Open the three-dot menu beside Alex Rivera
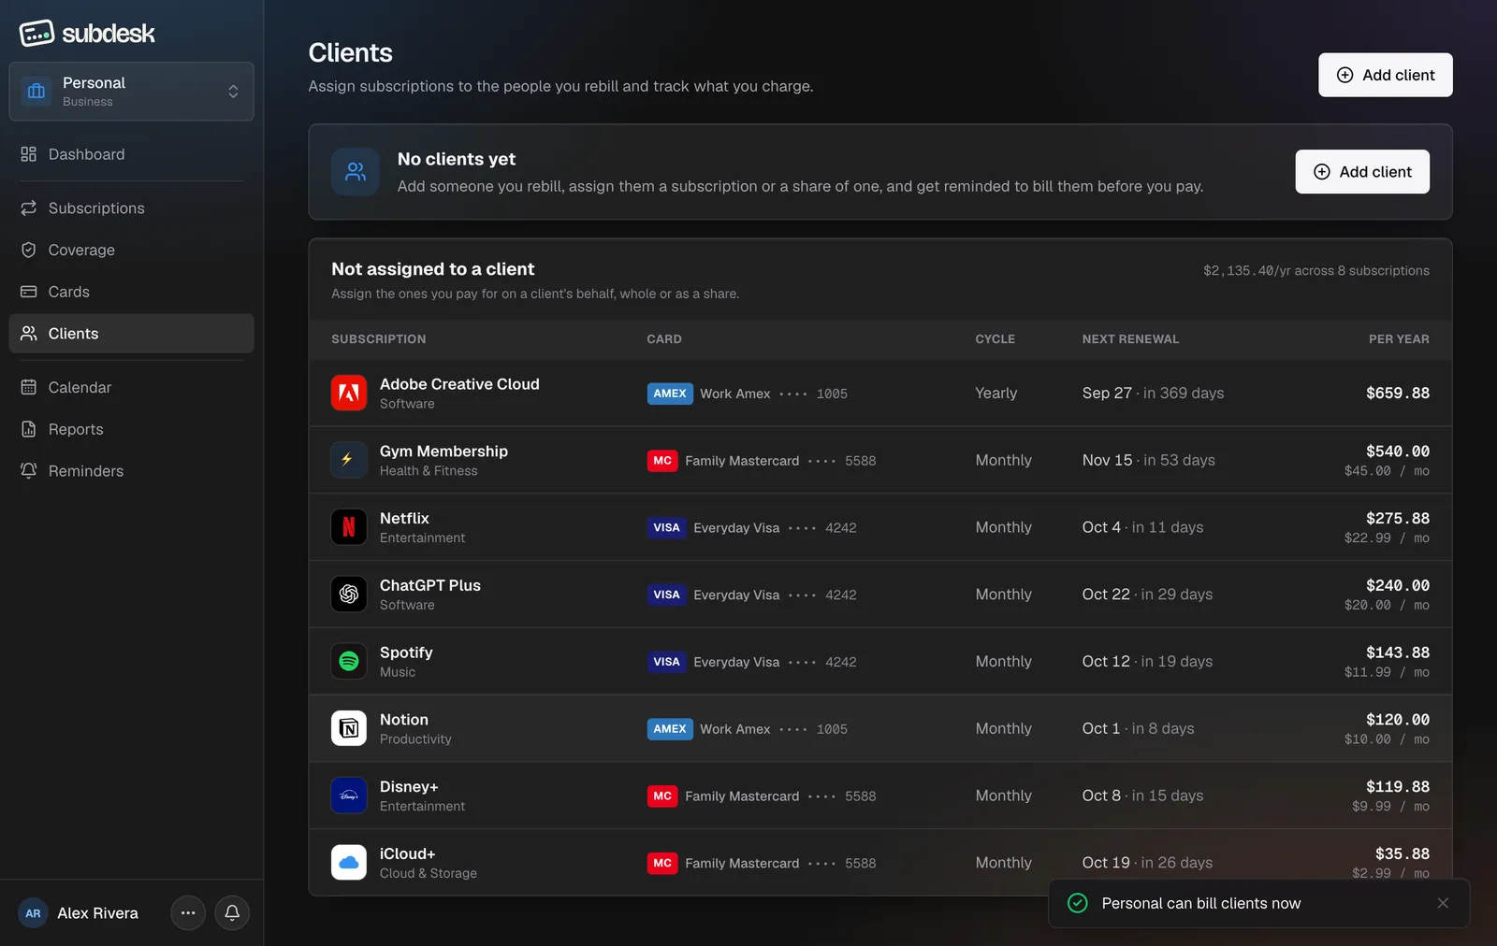This screenshot has width=1497, height=946. click(188, 913)
